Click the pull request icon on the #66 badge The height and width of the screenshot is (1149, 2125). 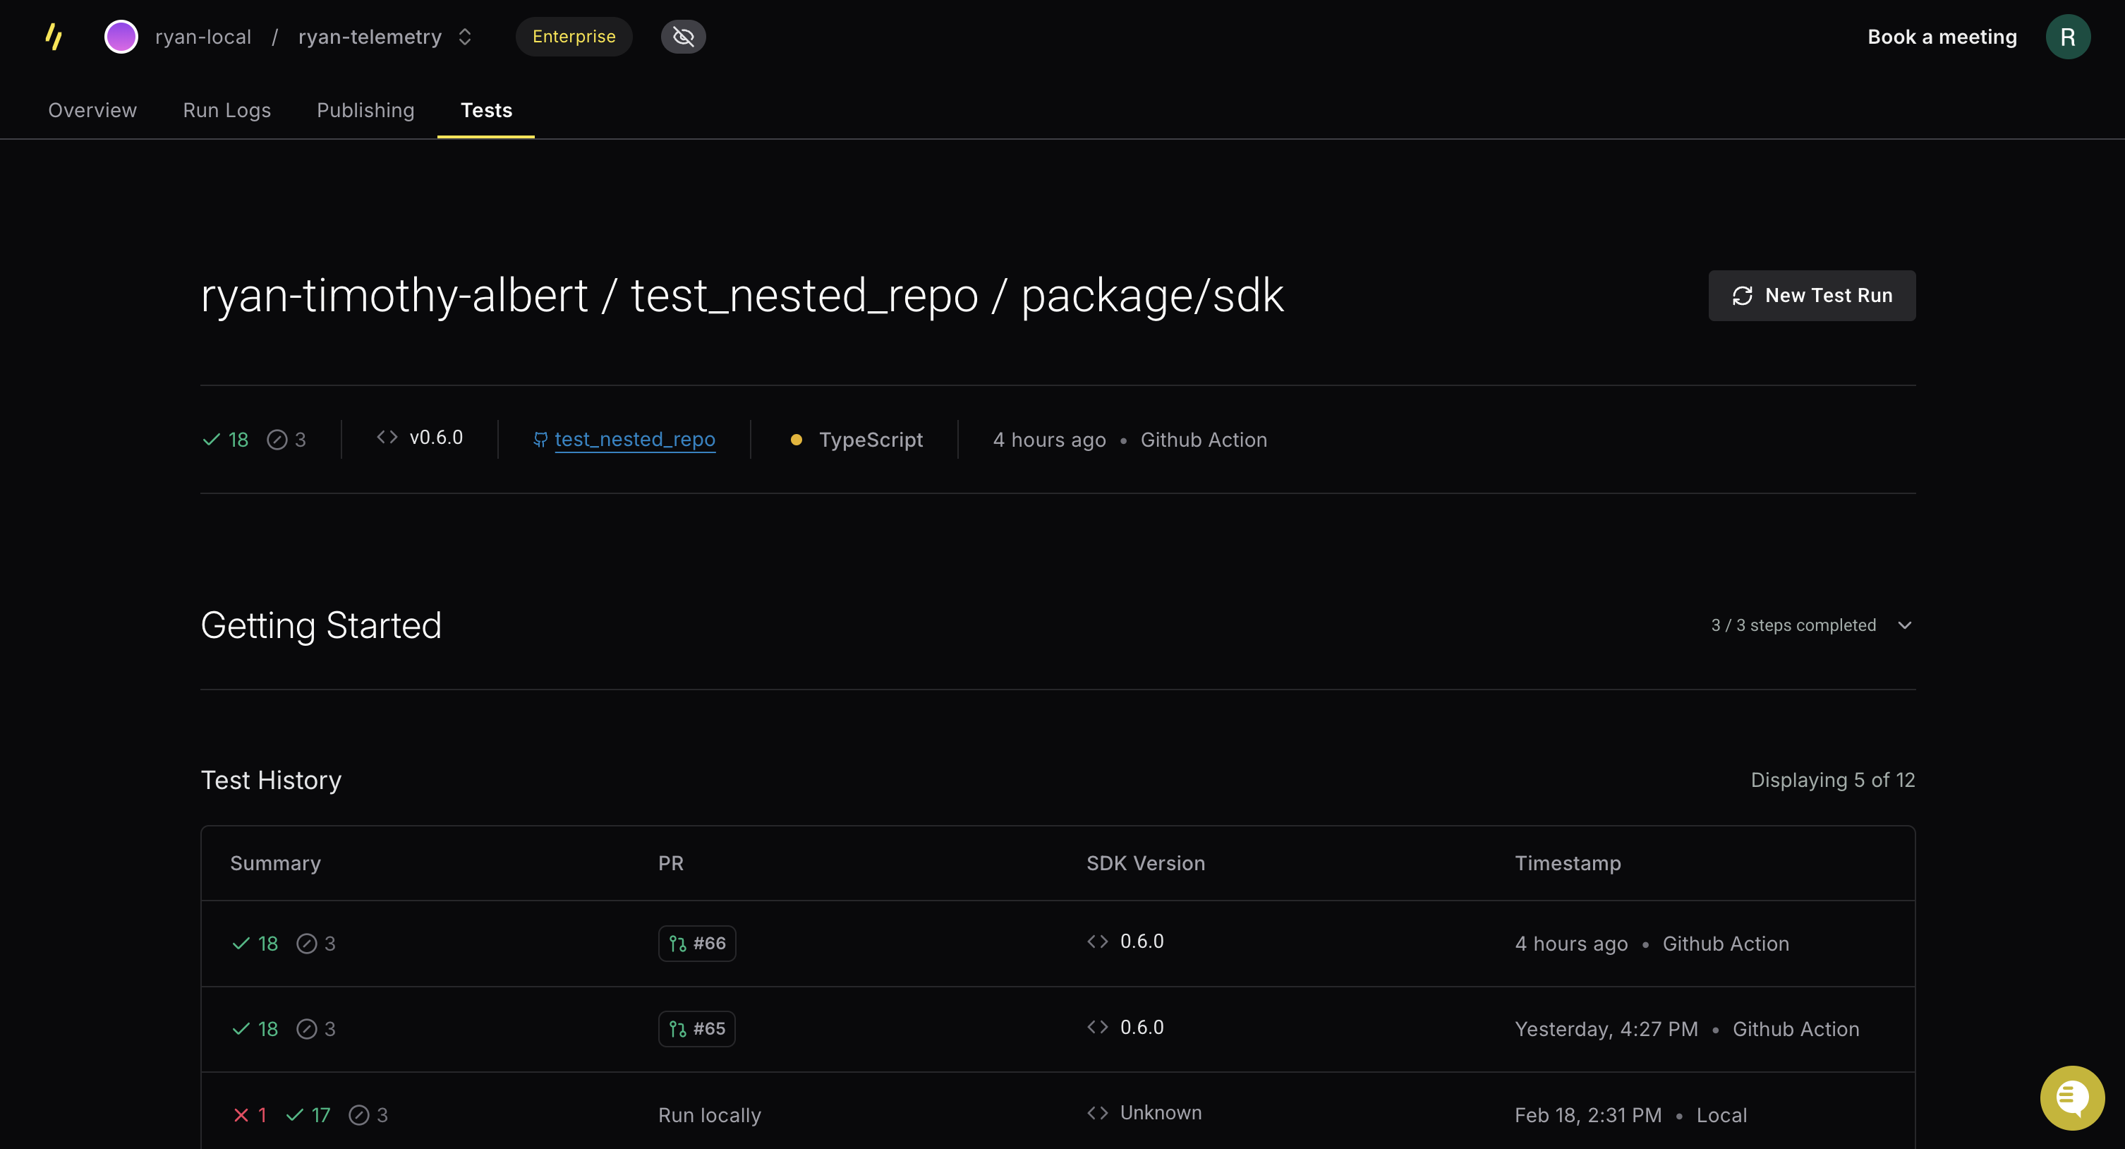pos(677,943)
